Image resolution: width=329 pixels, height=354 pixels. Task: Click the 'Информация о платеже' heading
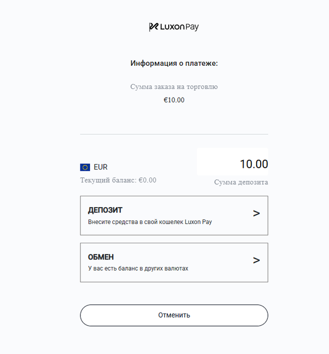tap(174, 63)
